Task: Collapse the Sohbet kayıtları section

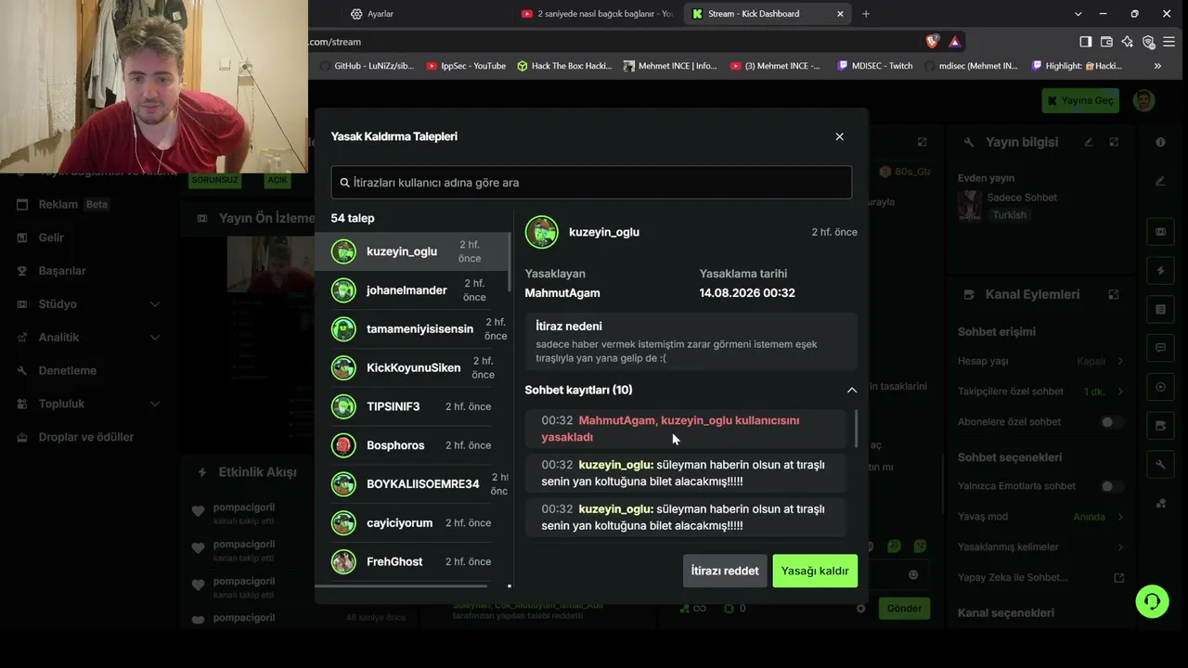Action: point(851,390)
